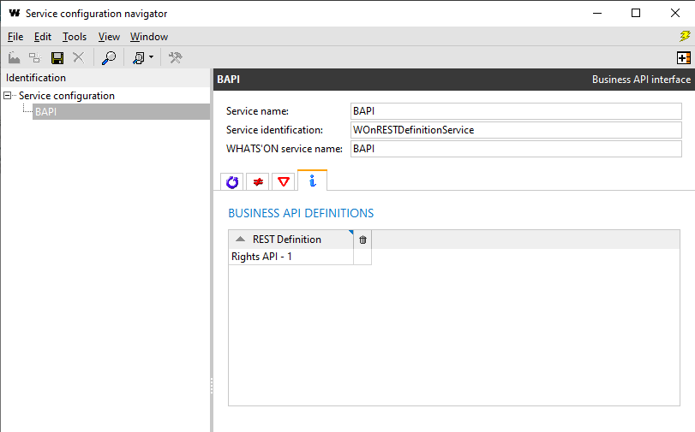The image size is (695, 432).
Task: Select the BAPI item in the tree
Action: point(46,112)
